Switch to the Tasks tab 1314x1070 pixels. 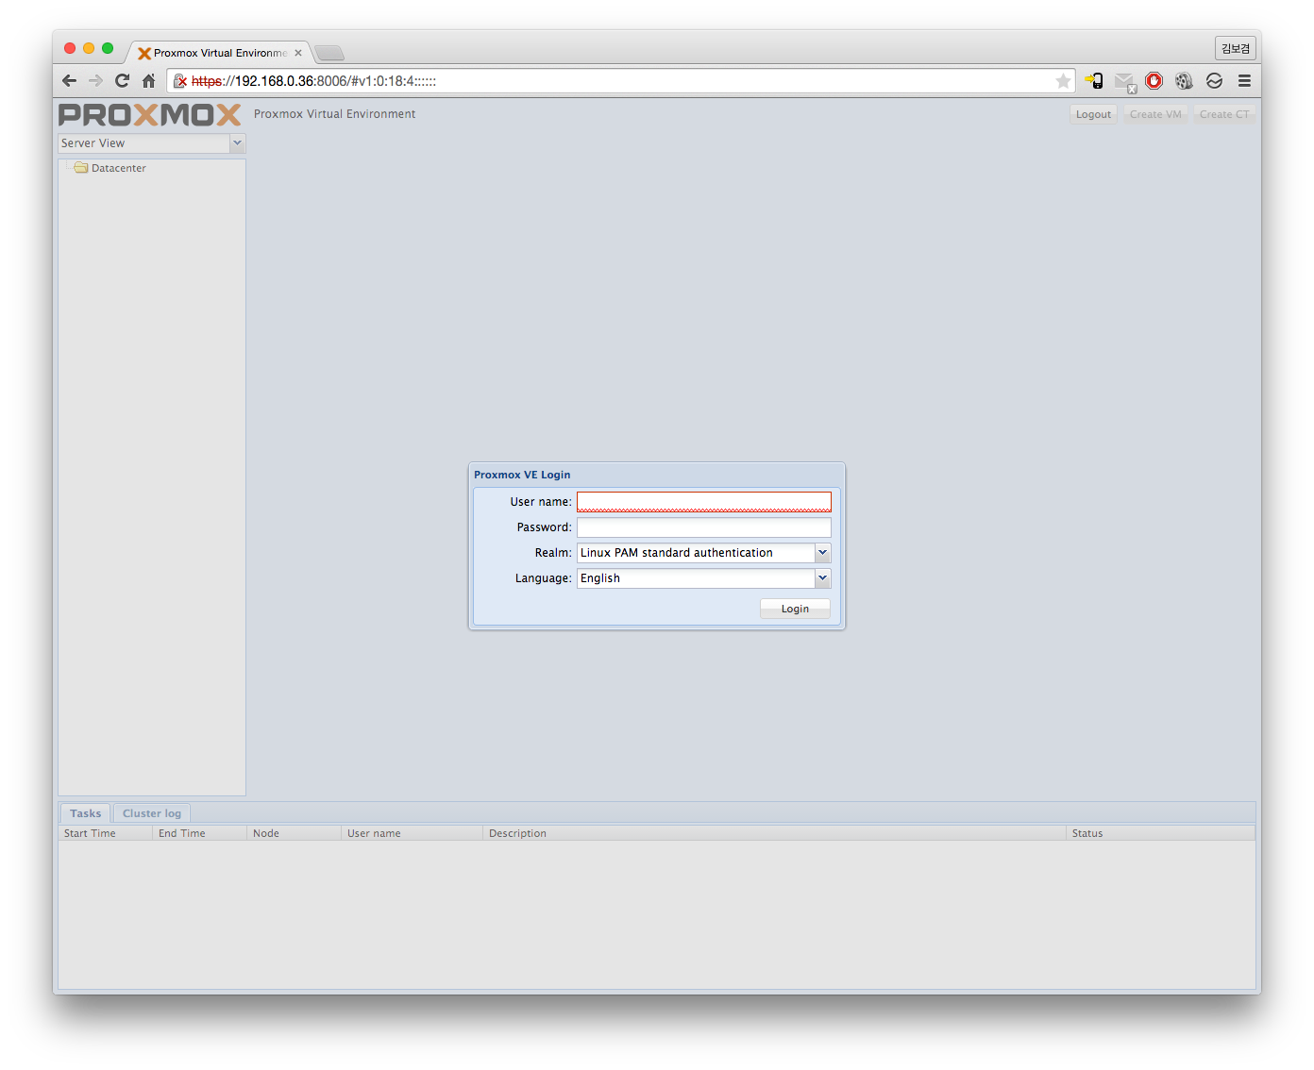85,813
